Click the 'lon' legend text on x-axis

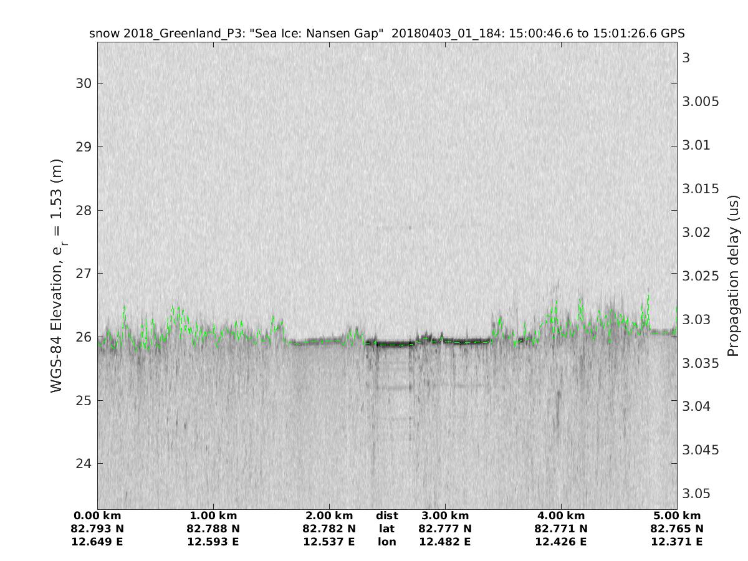pos(387,542)
